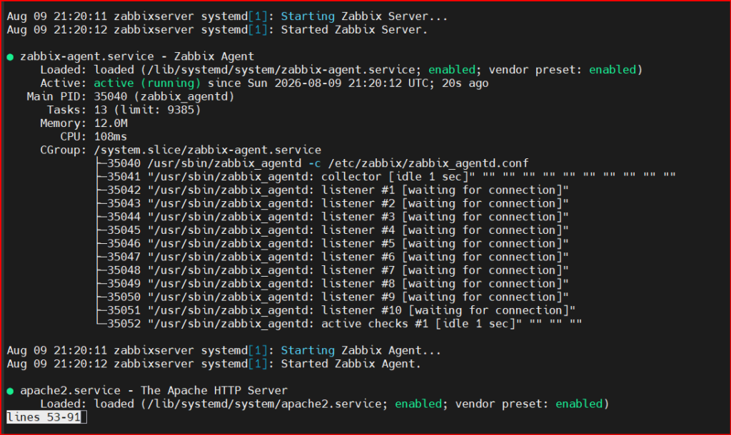The width and height of the screenshot is (731, 435).
Task: Click the 'lines 53-91' pager status
Action: tap(44, 417)
